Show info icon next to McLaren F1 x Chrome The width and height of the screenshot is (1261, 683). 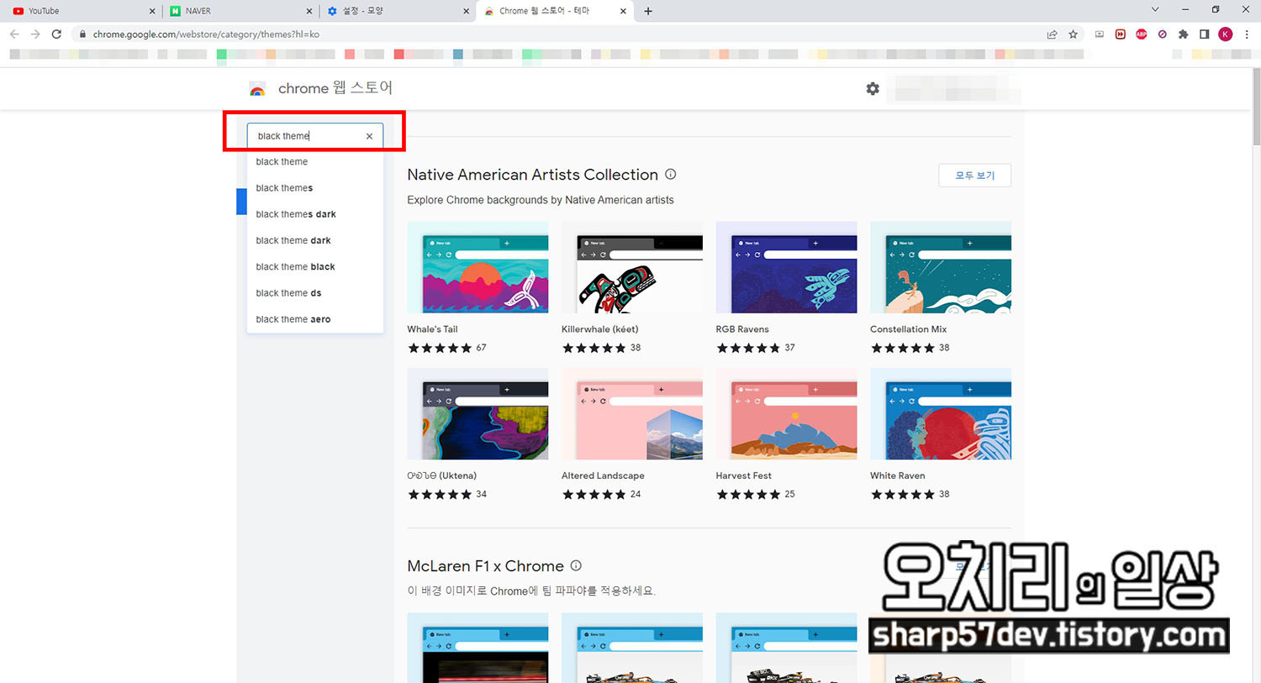point(576,566)
